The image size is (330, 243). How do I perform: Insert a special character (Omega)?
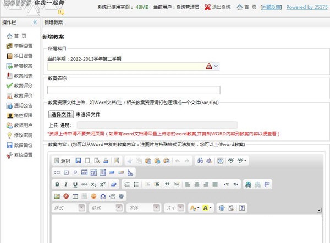click(103, 196)
